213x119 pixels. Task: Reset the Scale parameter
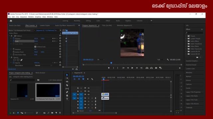(x=60, y=41)
